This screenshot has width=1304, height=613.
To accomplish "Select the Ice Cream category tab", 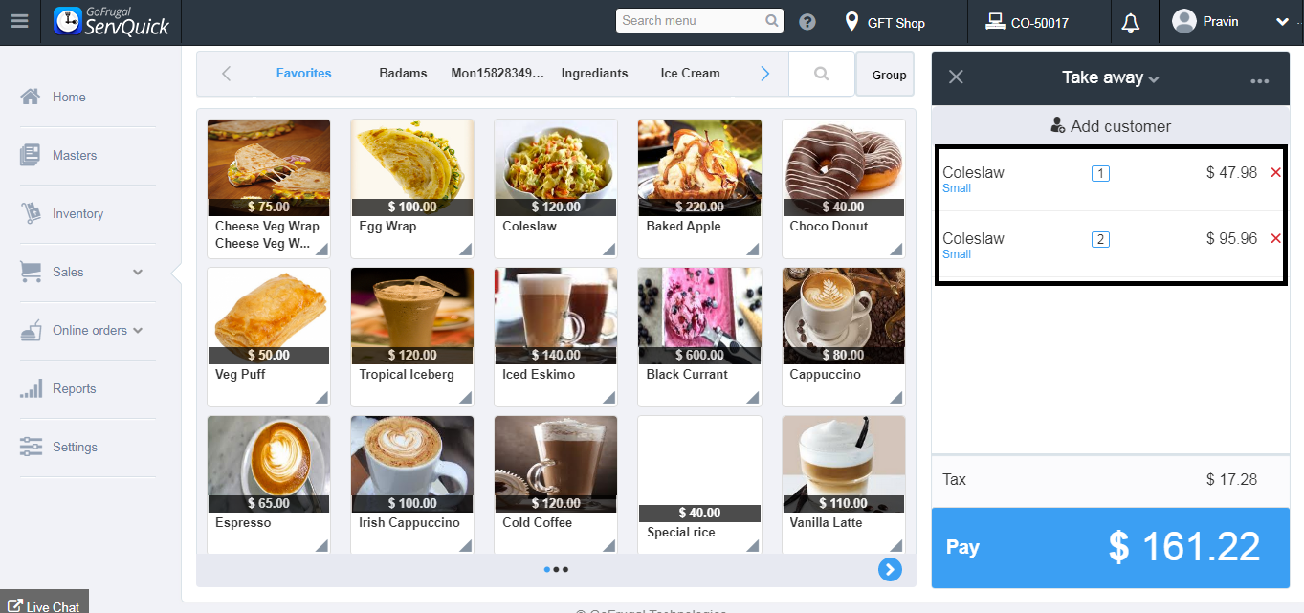I will (690, 73).
